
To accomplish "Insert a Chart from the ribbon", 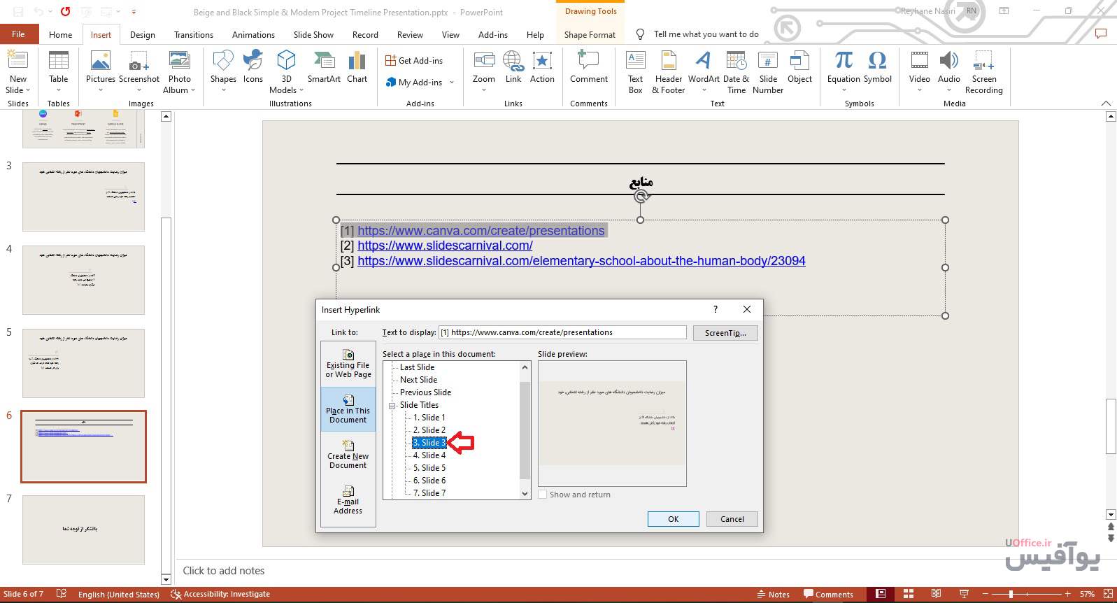I will (357, 67).
